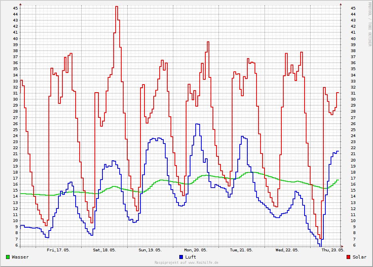Image resolution: width=373 pixels, height=267 pixels.
Task: Click the Tue, 21.05. date label
Action: tap(241, 250)
